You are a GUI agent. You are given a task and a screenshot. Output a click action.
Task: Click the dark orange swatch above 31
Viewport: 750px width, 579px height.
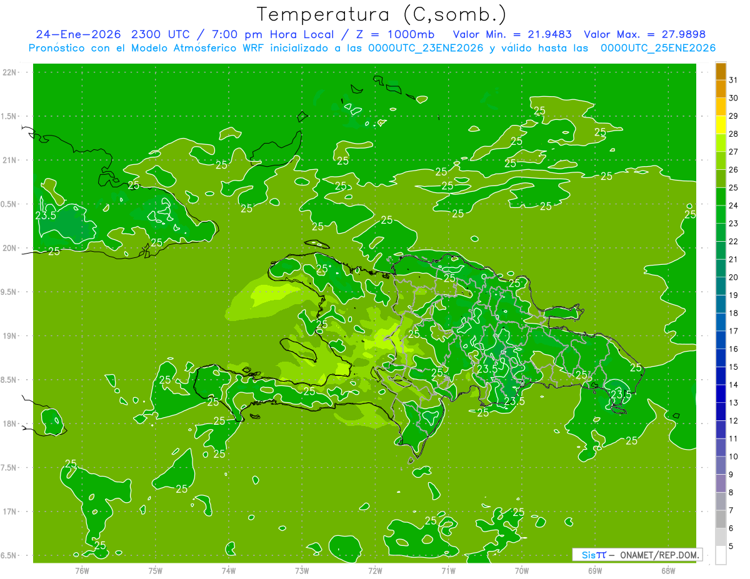pyautogui.click(x=721, y=71)
